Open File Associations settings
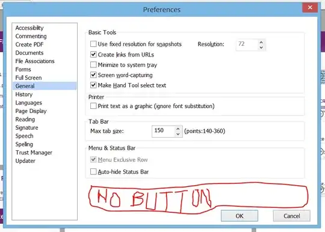The height and width of the screenshot is (232, 325). [x=35, y=61]
